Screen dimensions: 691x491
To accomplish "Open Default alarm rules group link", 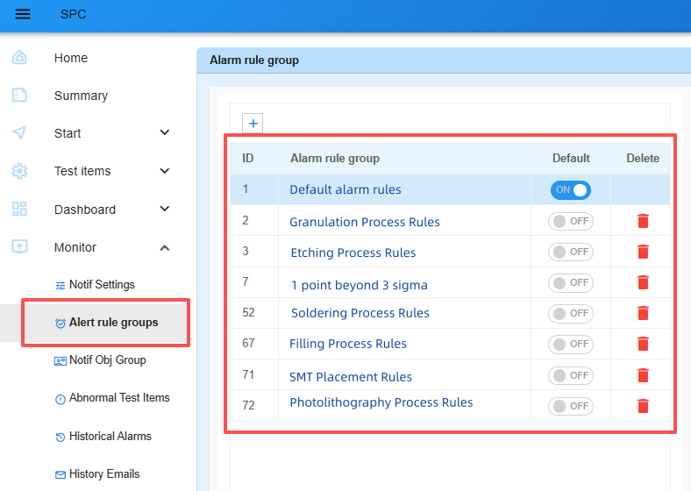I will [x=345, y=190].
